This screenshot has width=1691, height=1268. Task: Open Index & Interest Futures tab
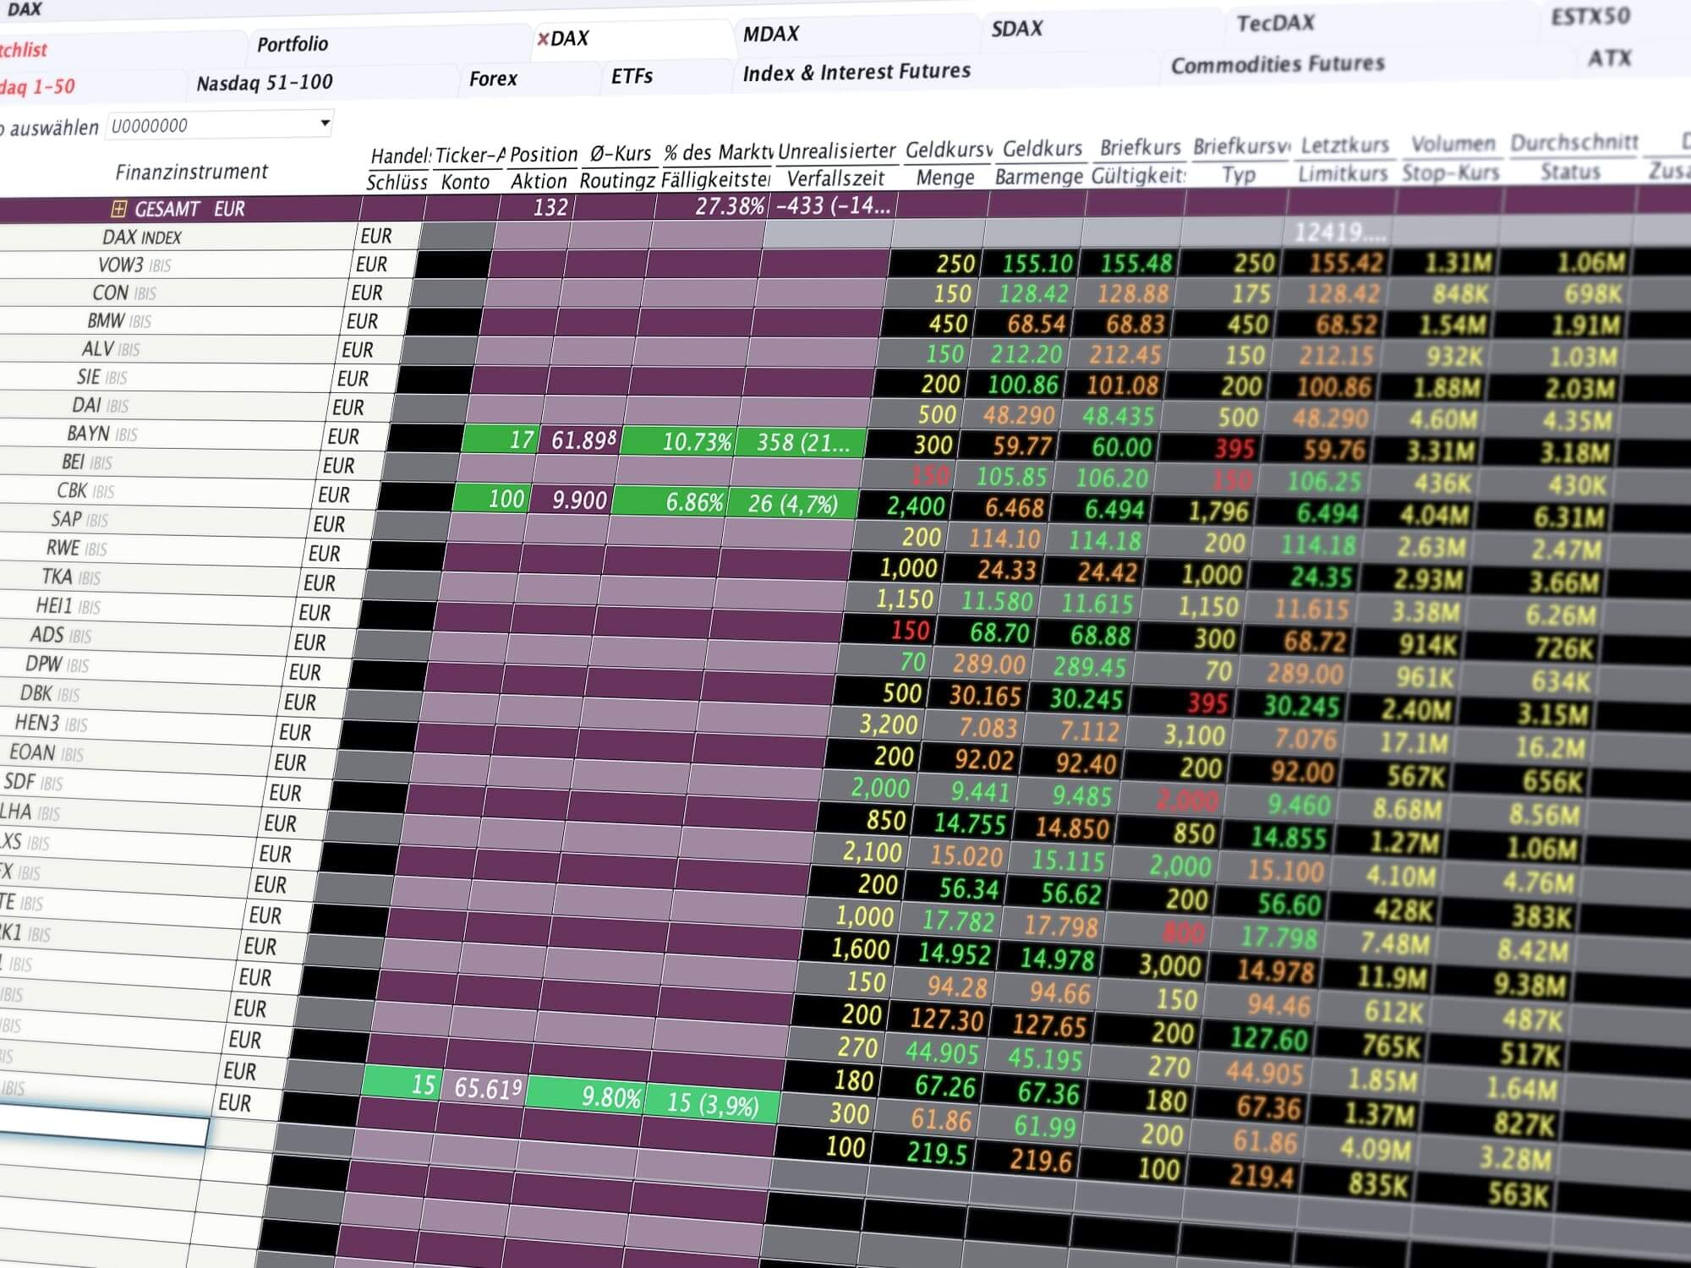pyautogui.click(x=856, y=72)
